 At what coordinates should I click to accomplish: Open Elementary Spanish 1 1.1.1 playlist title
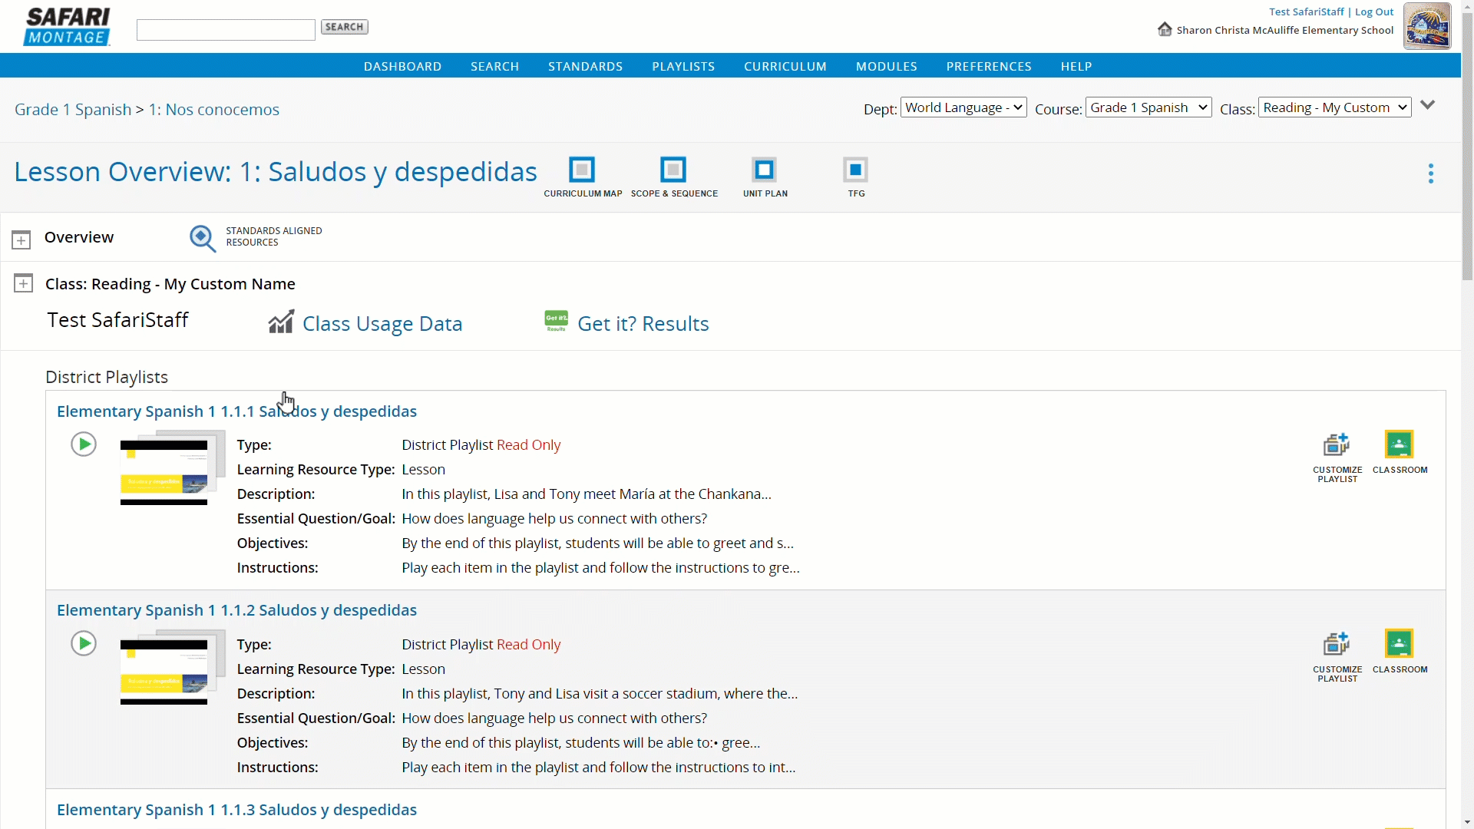236,411
